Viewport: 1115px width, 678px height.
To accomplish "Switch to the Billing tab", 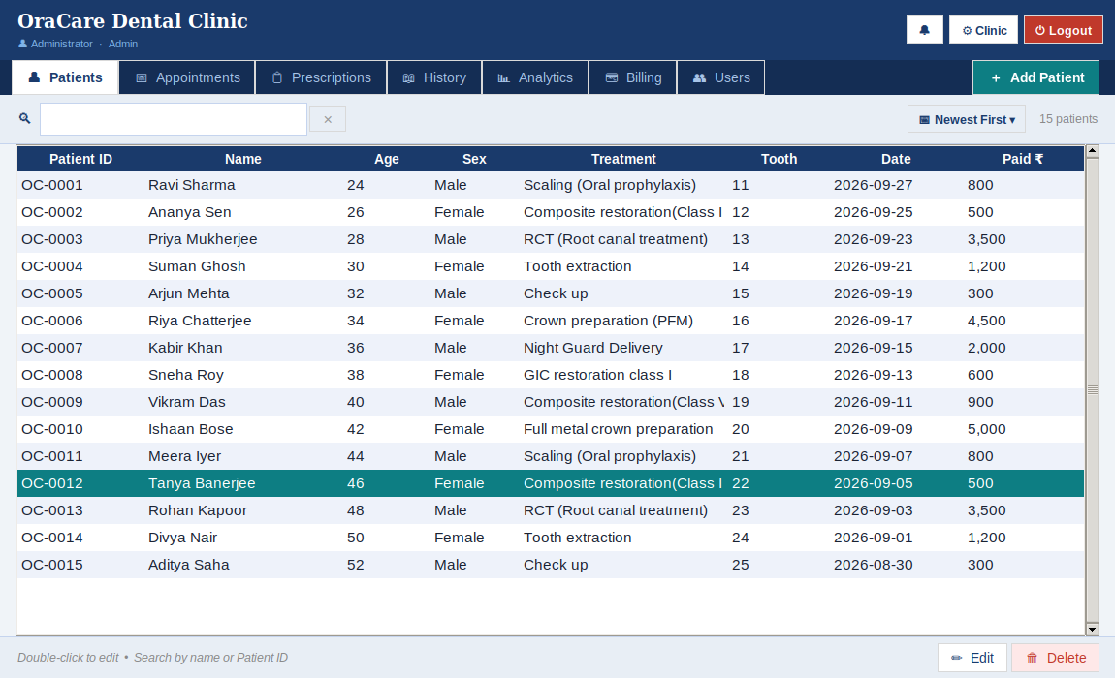I will click(633, 77).
